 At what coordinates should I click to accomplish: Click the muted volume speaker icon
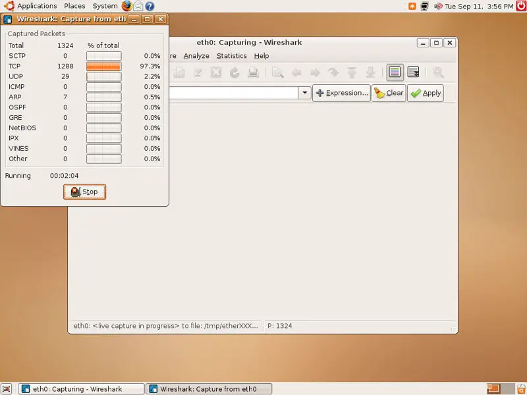[438, 6]
